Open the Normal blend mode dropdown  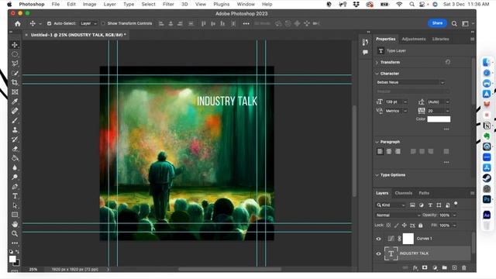point(398,215)
